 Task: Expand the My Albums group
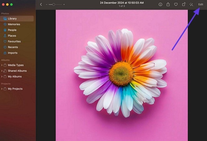coord(2,76)
